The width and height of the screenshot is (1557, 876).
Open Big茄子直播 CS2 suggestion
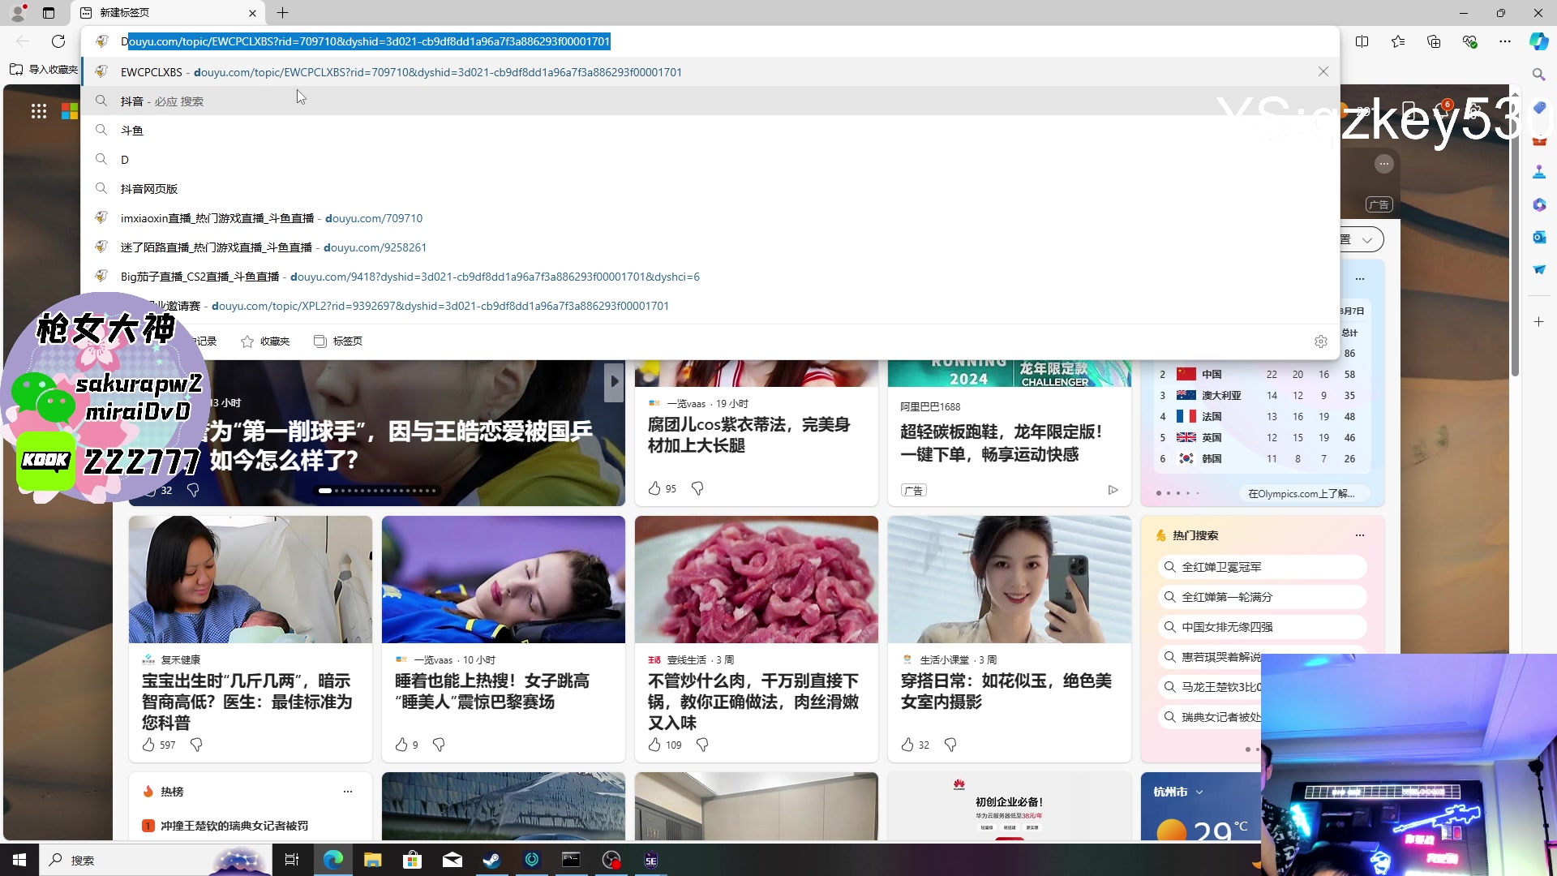710,277
